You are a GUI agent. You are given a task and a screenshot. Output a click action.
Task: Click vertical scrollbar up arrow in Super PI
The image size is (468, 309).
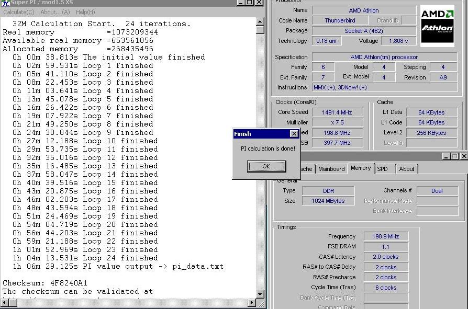point(260,22)
